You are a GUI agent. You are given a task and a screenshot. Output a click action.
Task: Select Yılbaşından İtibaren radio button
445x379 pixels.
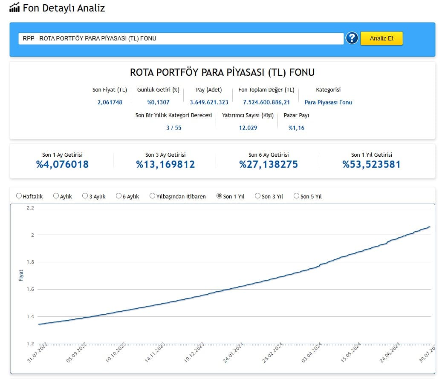coord(153,196)
